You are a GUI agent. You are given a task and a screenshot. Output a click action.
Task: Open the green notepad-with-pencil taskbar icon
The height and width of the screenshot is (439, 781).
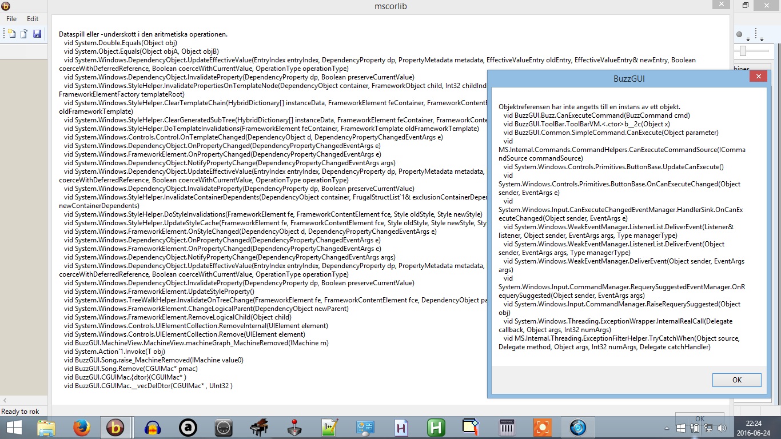coord(330,428)
